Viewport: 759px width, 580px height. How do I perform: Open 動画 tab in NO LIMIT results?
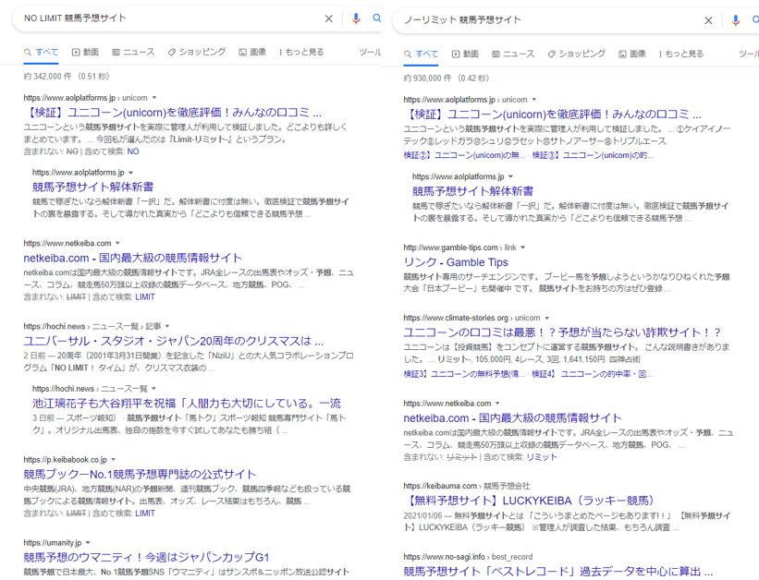tap(85, 53)
